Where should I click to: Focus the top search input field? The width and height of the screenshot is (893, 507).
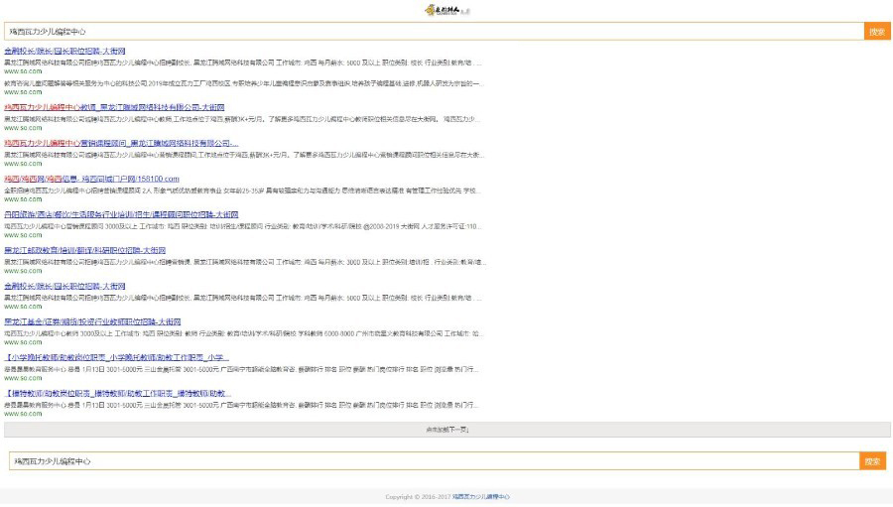click(x=433, y=32)
